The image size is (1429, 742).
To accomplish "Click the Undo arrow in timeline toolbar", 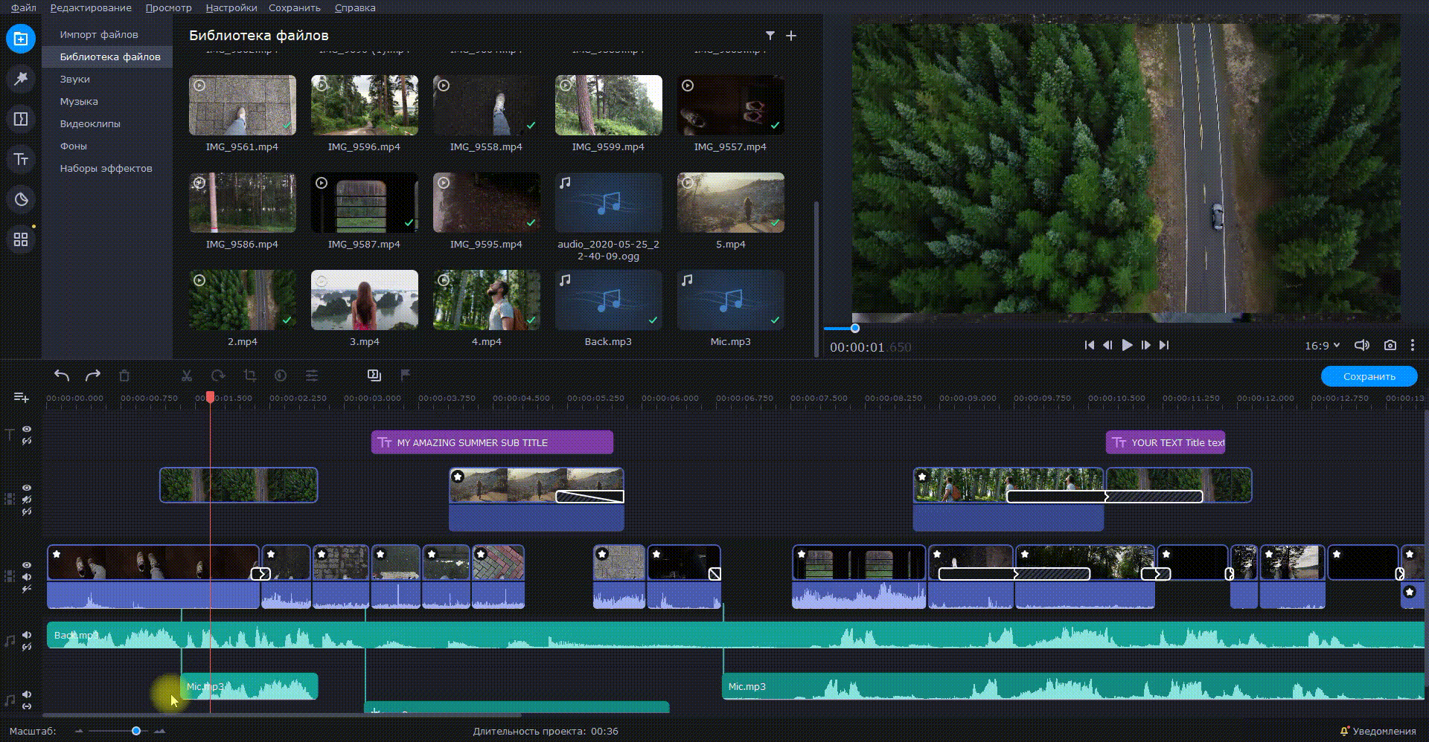I will (62, 375).
